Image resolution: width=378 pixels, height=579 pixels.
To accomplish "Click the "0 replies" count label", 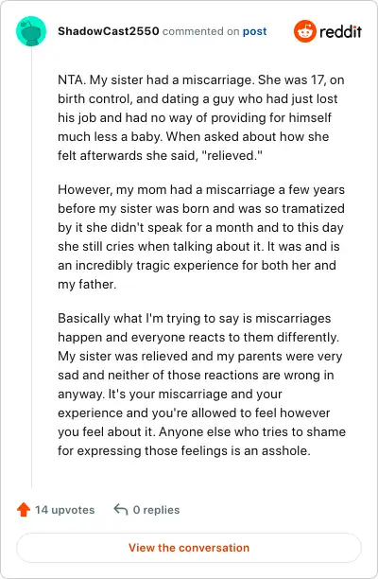I will click(156, 510).
